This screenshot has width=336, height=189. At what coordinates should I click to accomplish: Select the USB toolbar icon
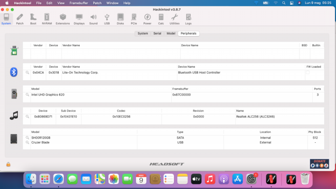tap(107, 19)
